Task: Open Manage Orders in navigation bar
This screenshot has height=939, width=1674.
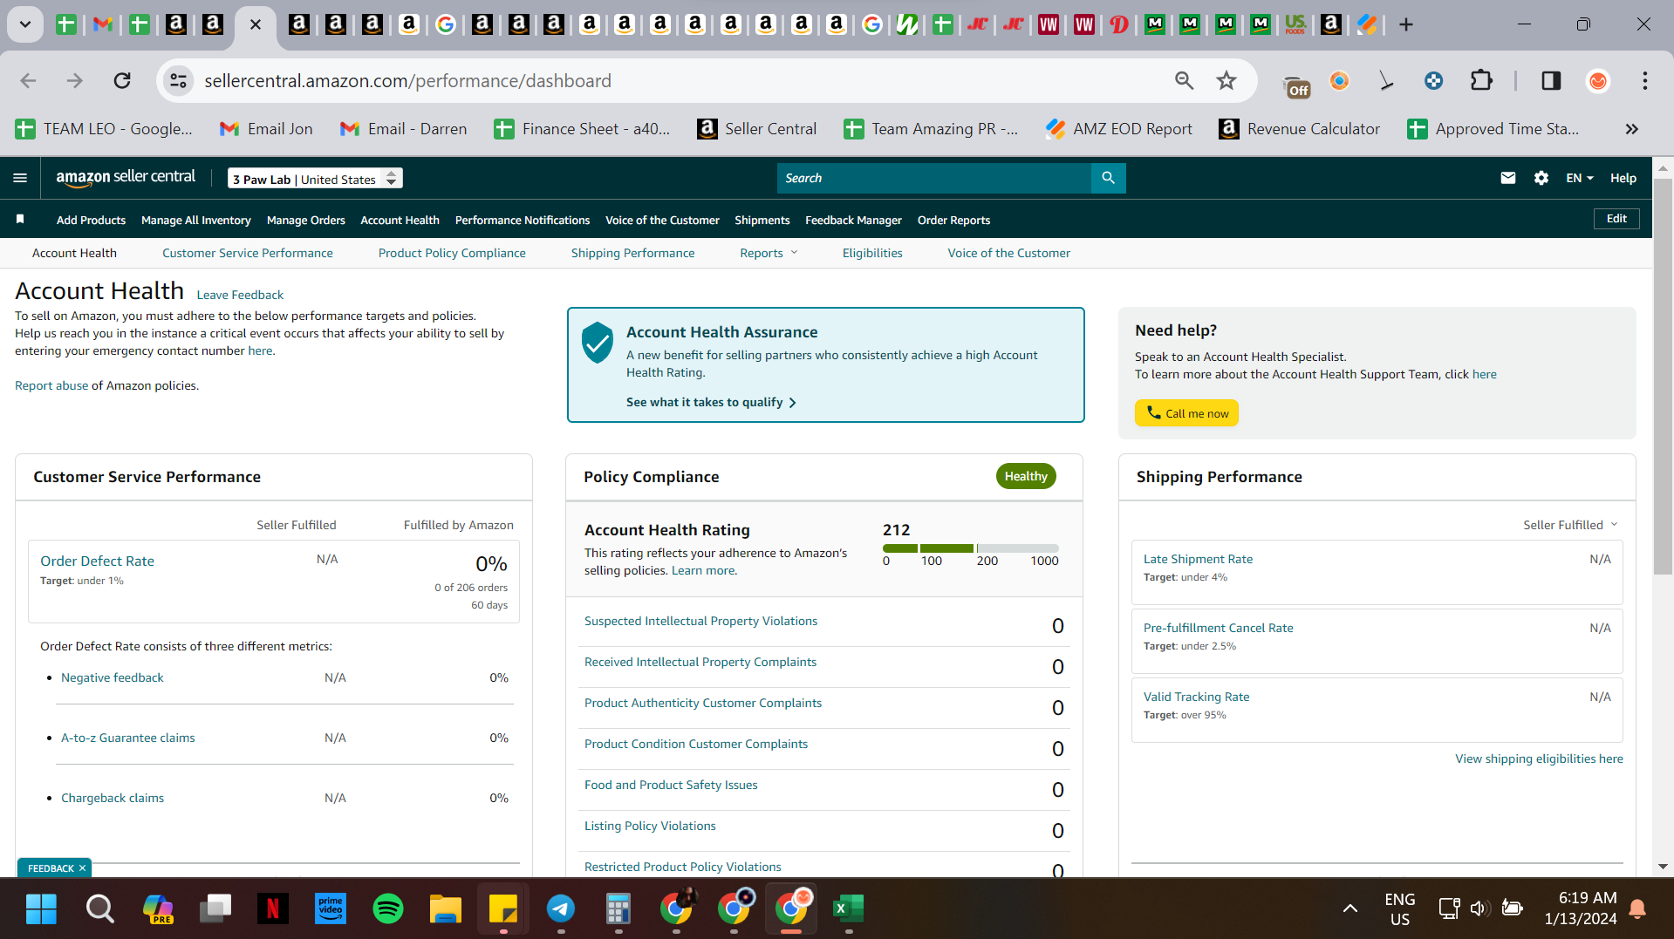Action: [306, 221]
